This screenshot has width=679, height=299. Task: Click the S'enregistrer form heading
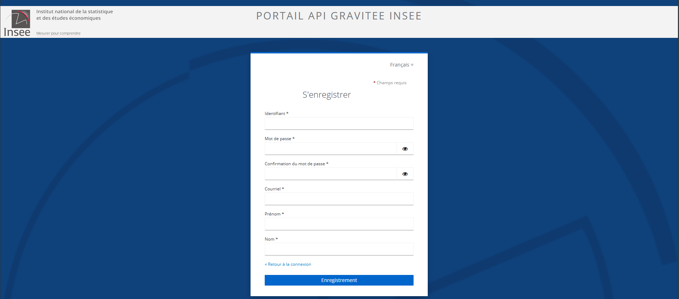pyautogui.click(x=326, y=95)
